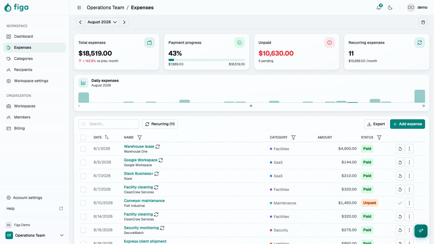Open Workspaces in sidebar
434x244 pixels.
coord(34,106)
